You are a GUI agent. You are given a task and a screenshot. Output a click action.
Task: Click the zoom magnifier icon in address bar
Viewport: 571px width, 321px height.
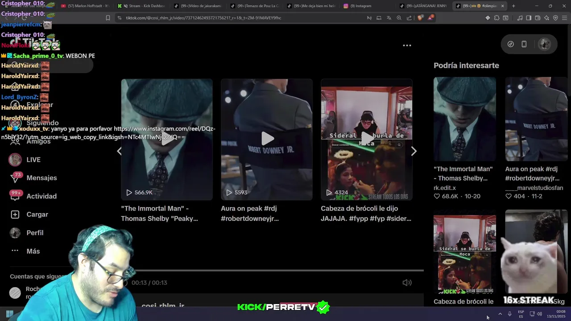399,18
